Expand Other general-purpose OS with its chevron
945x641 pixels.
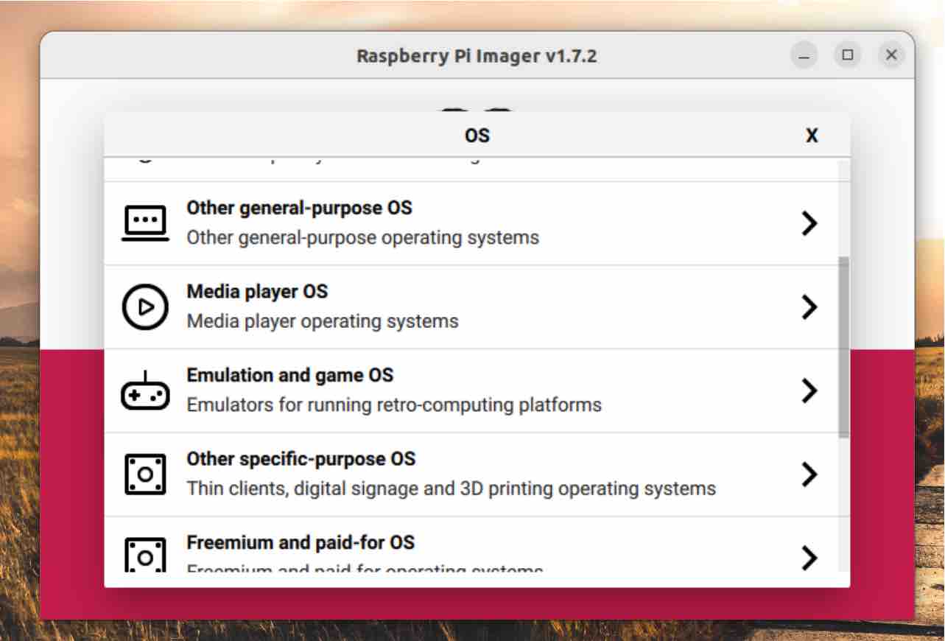click(809, 223)
